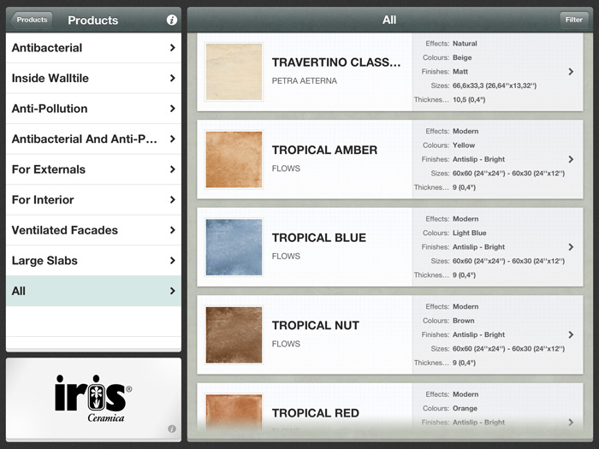The image size is (599, 449).
Task: Open the Travertino Classico tile thumbnail
Action: [x=234, y=72]
